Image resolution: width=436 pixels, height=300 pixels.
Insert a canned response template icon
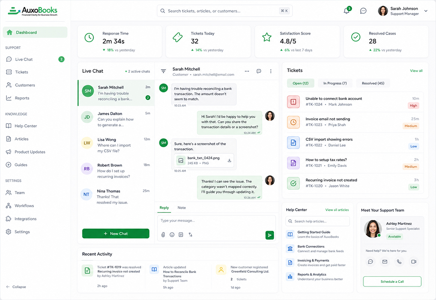tap(181, 235)
